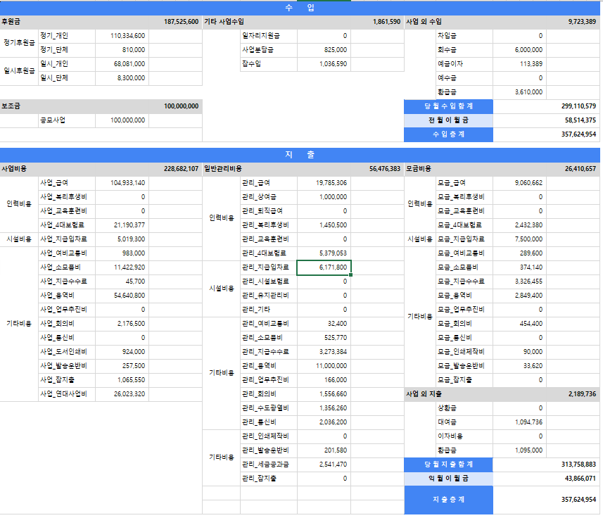The height and width of the screenshot is (518, 603).
Task: Click the 정기_단체 label cell
Action: click(x=67, y=50)
